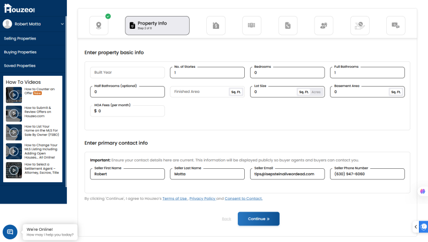Open the live chat bubble icon
The height and width of the screenshot is (242, 428).
[10, 232]
